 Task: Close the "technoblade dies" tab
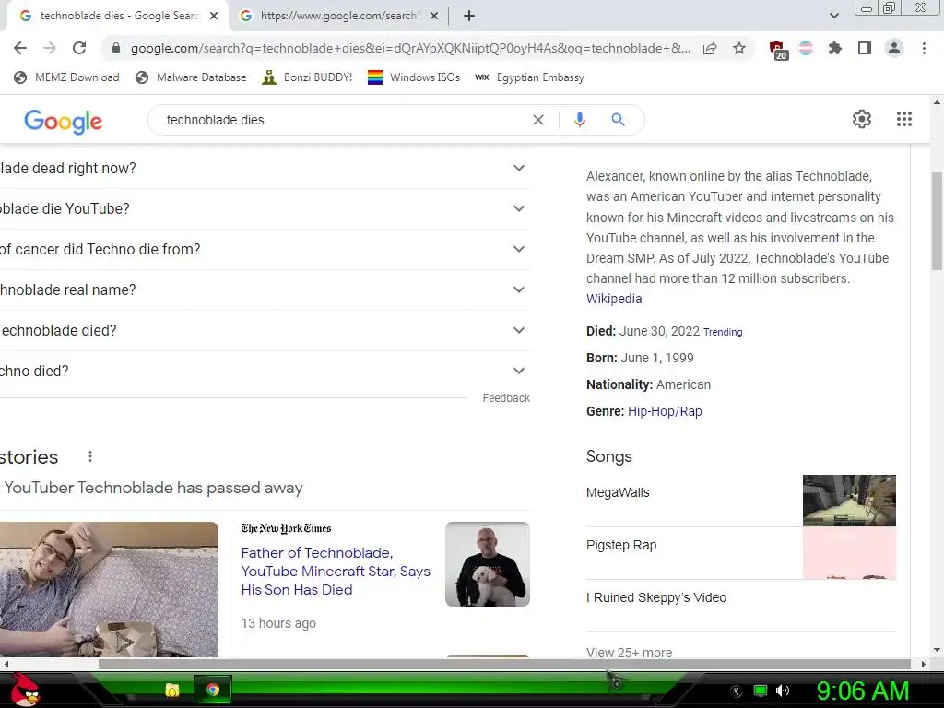(214, 17)
